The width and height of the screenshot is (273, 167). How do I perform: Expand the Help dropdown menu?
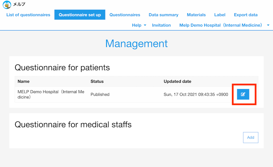[139, 25]
